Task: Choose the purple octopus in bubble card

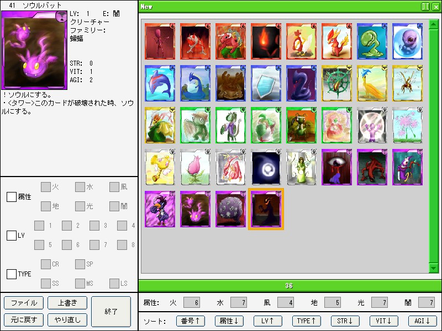Action: 407,41
